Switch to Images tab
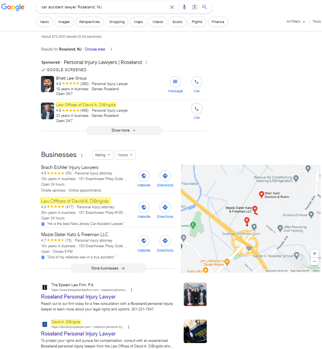 coord(64,22)
